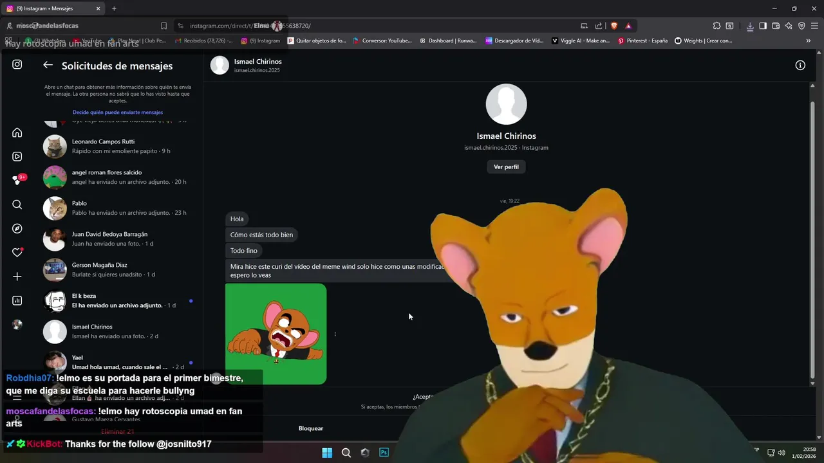Click the Create plus icon in sidebar
This screenshot has height=463, width=824.
pyautogui.click(x=17, y=277)
